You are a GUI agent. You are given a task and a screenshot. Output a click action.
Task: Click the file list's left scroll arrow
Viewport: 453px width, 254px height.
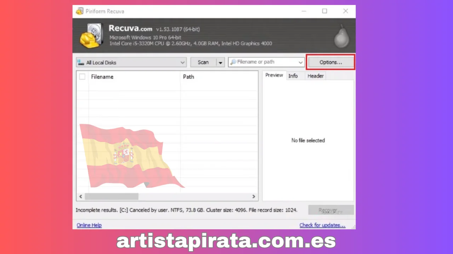click(81, 196)
